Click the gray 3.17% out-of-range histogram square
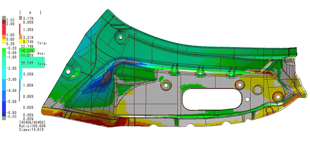310x143 pixels. pyautogui.click(x=21, y=18)
